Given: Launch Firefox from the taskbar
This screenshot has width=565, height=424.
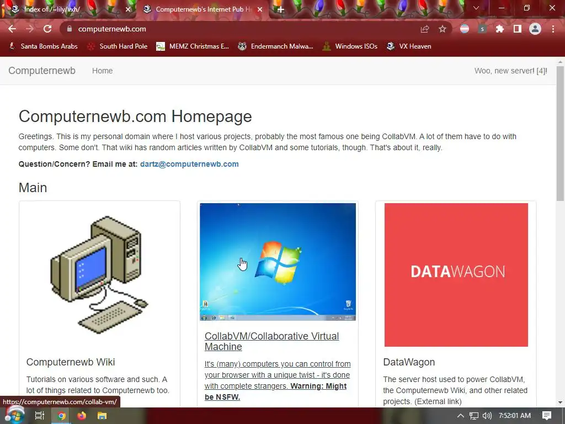Looking at the screenshot, I should point(82,416).
